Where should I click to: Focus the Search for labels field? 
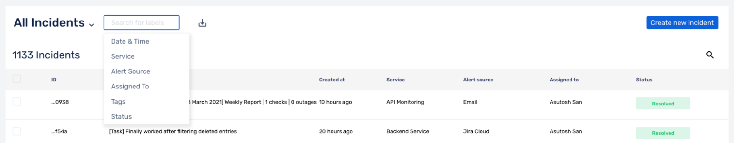[x=142, y=23]
